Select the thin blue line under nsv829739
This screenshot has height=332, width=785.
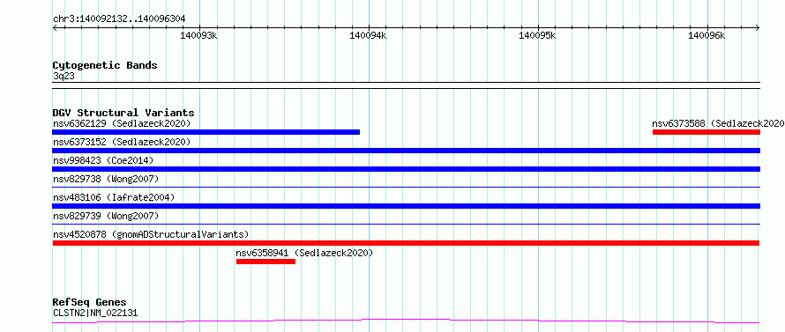pyautogui.click(x=406, y=225)
